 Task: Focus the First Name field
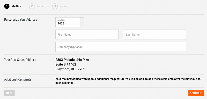(87, 35)
